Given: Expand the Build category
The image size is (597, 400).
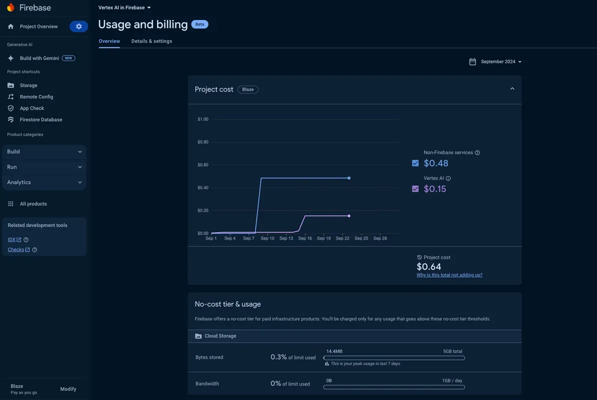Looking at the screenshot, I should coord(44,151).
